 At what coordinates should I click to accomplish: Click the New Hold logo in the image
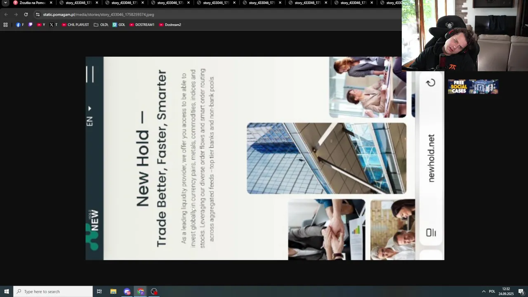(92, 230)
